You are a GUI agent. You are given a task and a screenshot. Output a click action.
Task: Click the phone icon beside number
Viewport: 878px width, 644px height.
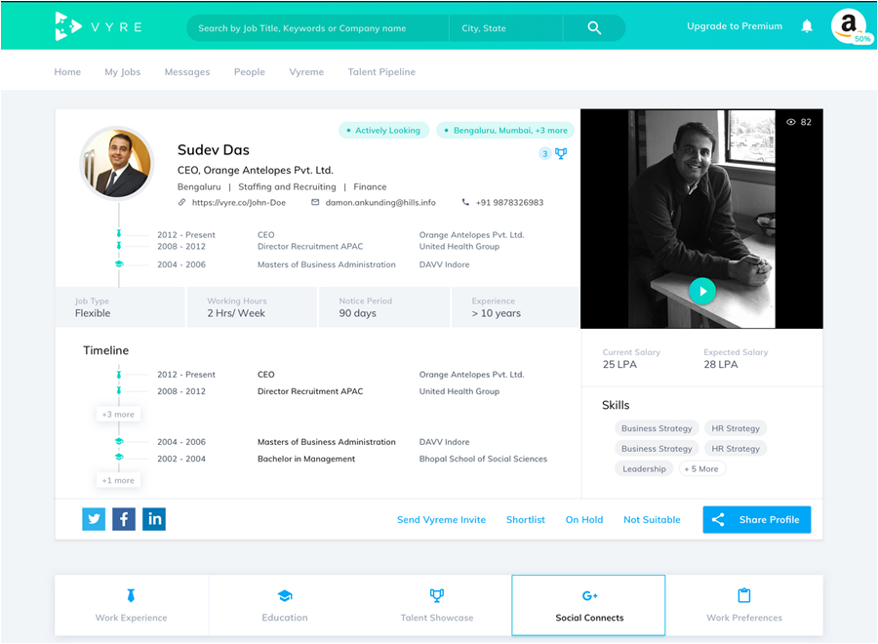pos(465,202)
